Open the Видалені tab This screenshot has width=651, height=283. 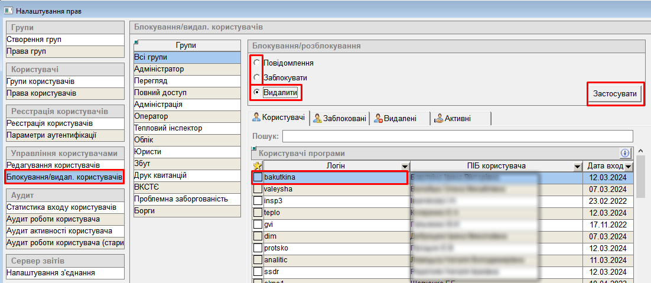pyautogui.click(x=395, y=119)
